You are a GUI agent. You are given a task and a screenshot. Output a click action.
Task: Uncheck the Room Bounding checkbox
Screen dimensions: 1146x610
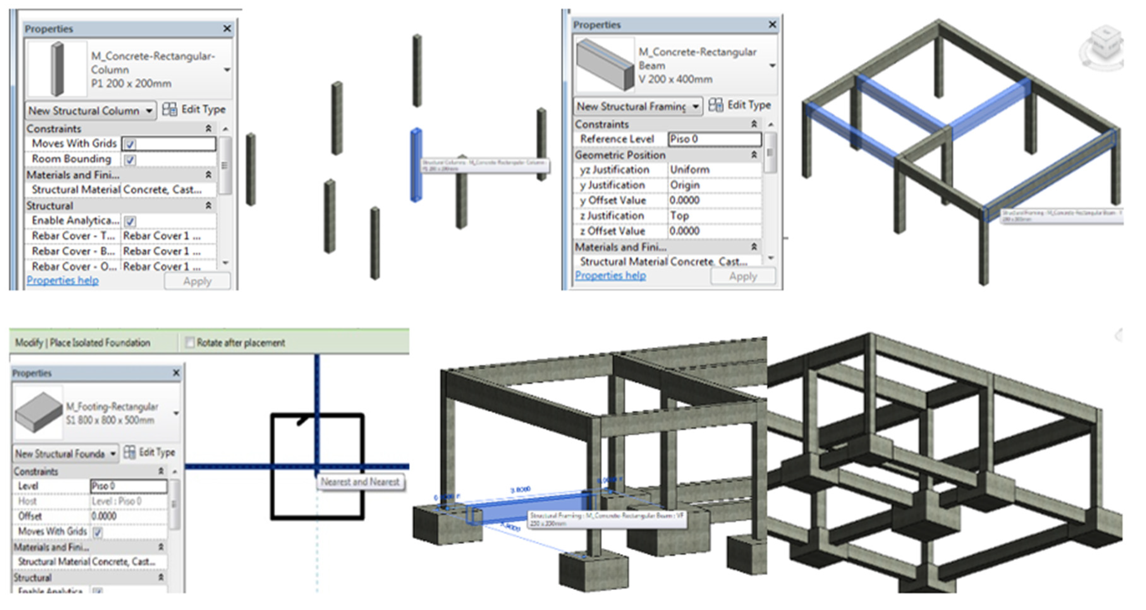(x=130, y=160)
